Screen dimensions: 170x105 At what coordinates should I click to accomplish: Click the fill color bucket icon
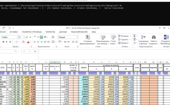[23, 42]
